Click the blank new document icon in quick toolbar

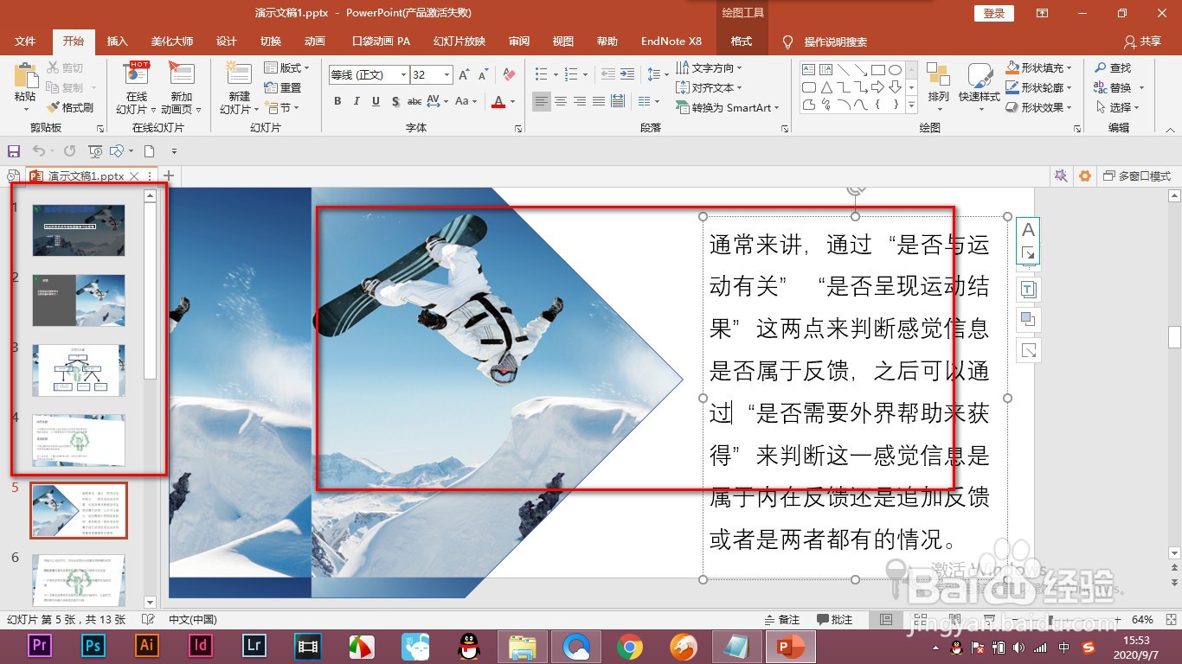pyautogui.click(x=149, y=151)
